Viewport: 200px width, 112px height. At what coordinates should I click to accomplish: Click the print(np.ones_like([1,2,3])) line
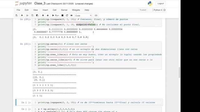pyautogui.click(x=57, y=65)
